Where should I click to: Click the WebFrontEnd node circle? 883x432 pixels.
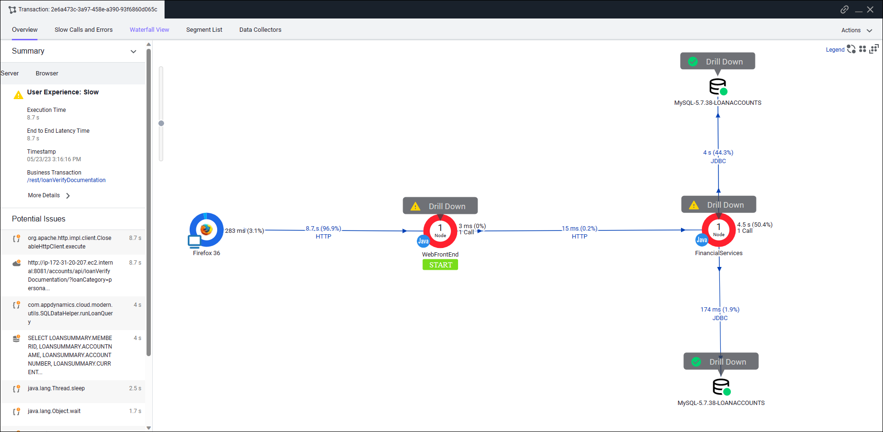click(x=440, y=231)
